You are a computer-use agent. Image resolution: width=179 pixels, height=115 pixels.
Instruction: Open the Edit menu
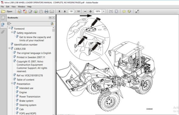(x=8, y=7)
